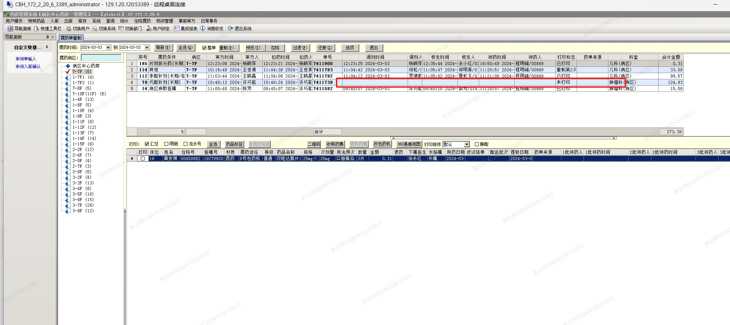730x325 pixels.
Task: Switch to the 摆药单重制 tab
Action: [71, 38]
